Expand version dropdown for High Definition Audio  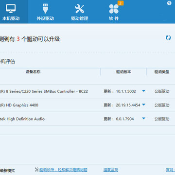pos(143,119)
